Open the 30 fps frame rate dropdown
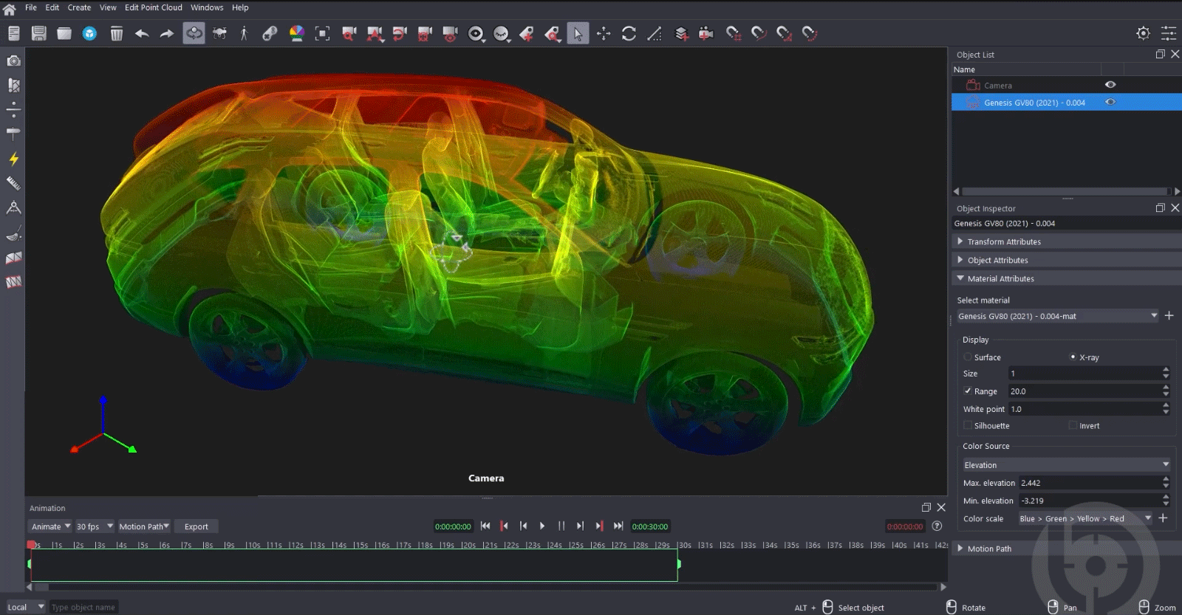Screen dimensions: 1182x615 (x=94, y=526)
